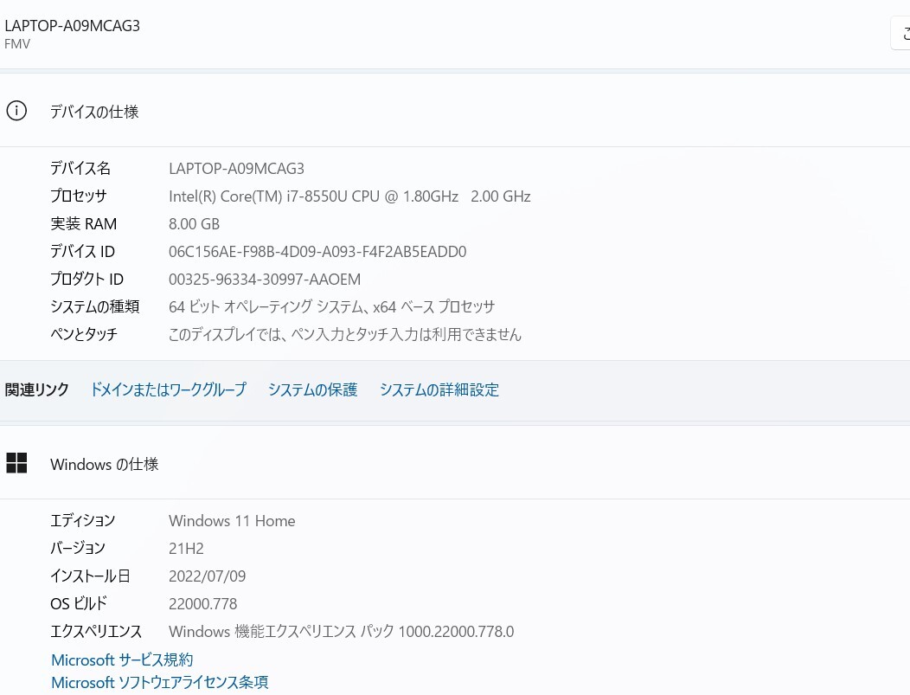Select the Windows 11 Home edition value
Screen dimensions: 910x695
coord(232,521)
